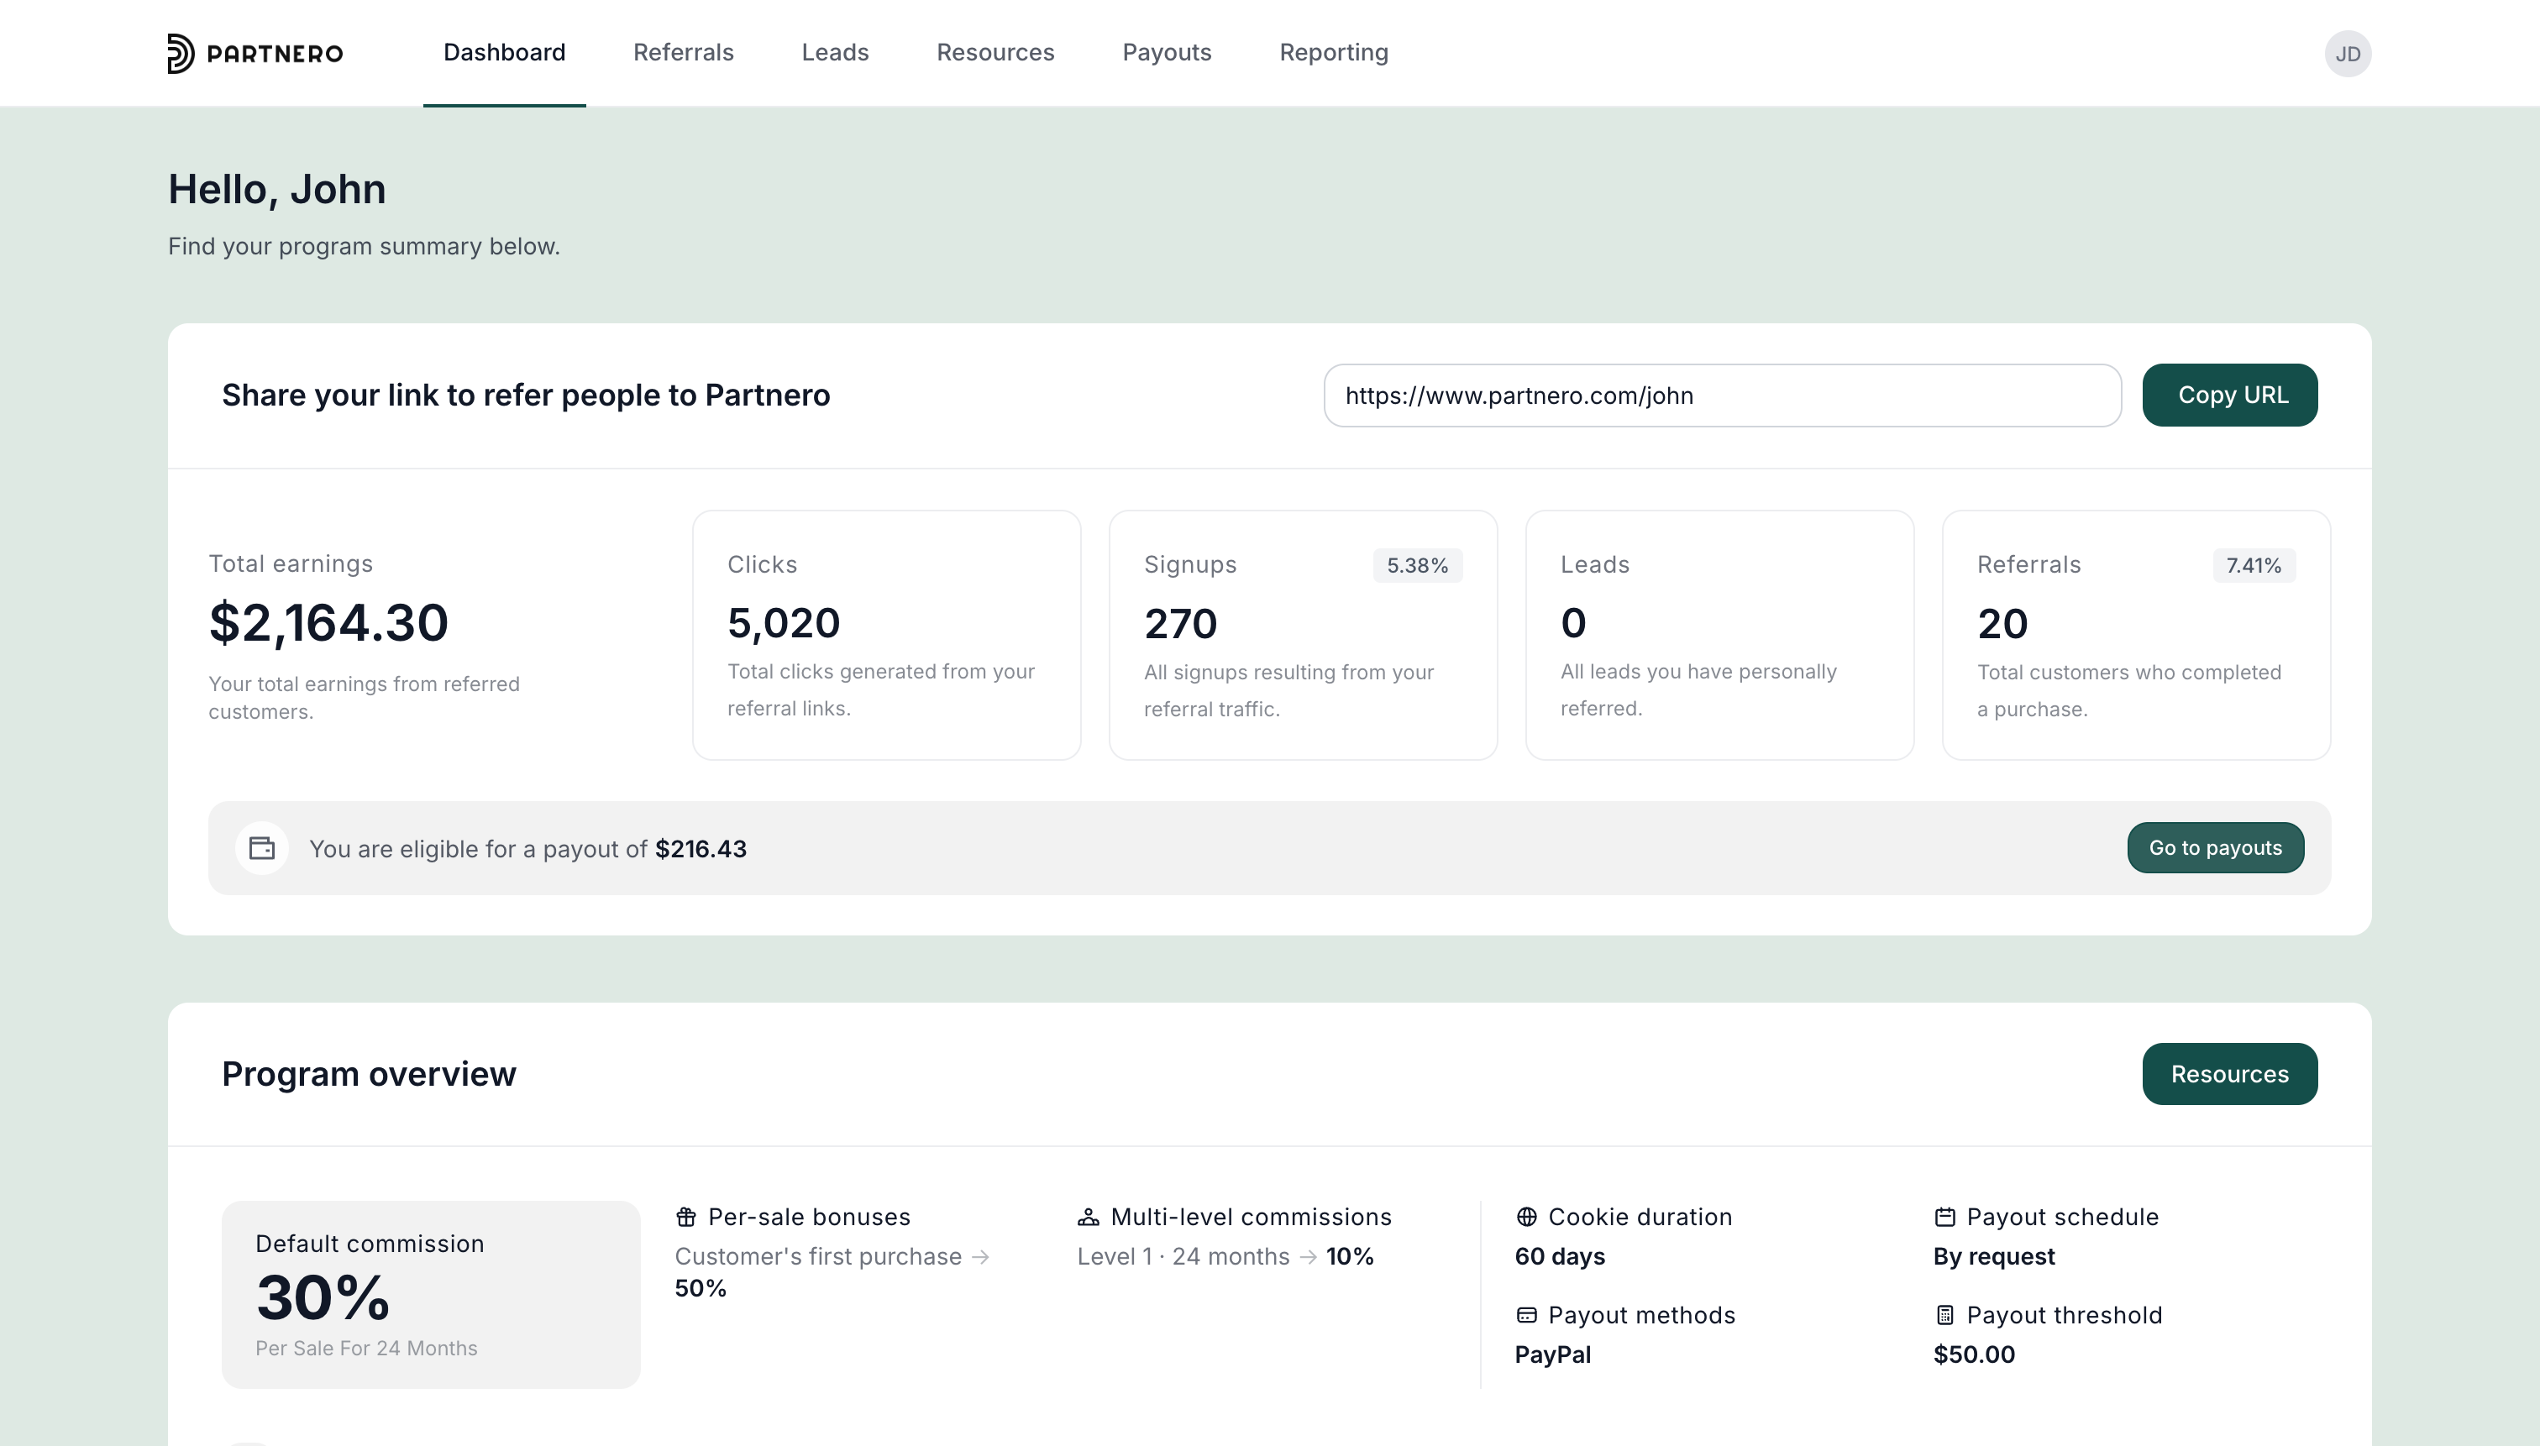Click the calendar icon by Payout schedule
This screenshot has width=2540, height=1446.
(1945, 1217)
